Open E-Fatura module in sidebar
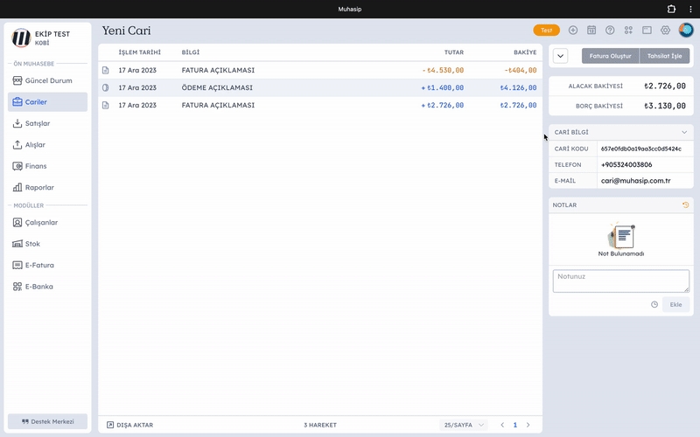The height and width of the screenshot is (437, 700). coord(38,265)
